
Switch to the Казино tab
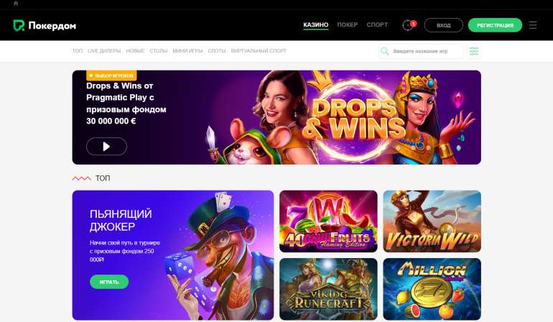[316, 24]
